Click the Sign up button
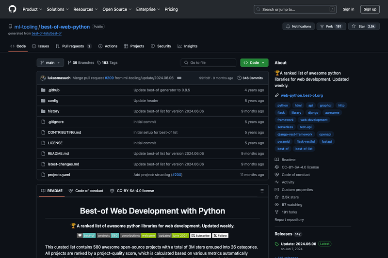The image size is (388, 258). [x=370, y=9]
